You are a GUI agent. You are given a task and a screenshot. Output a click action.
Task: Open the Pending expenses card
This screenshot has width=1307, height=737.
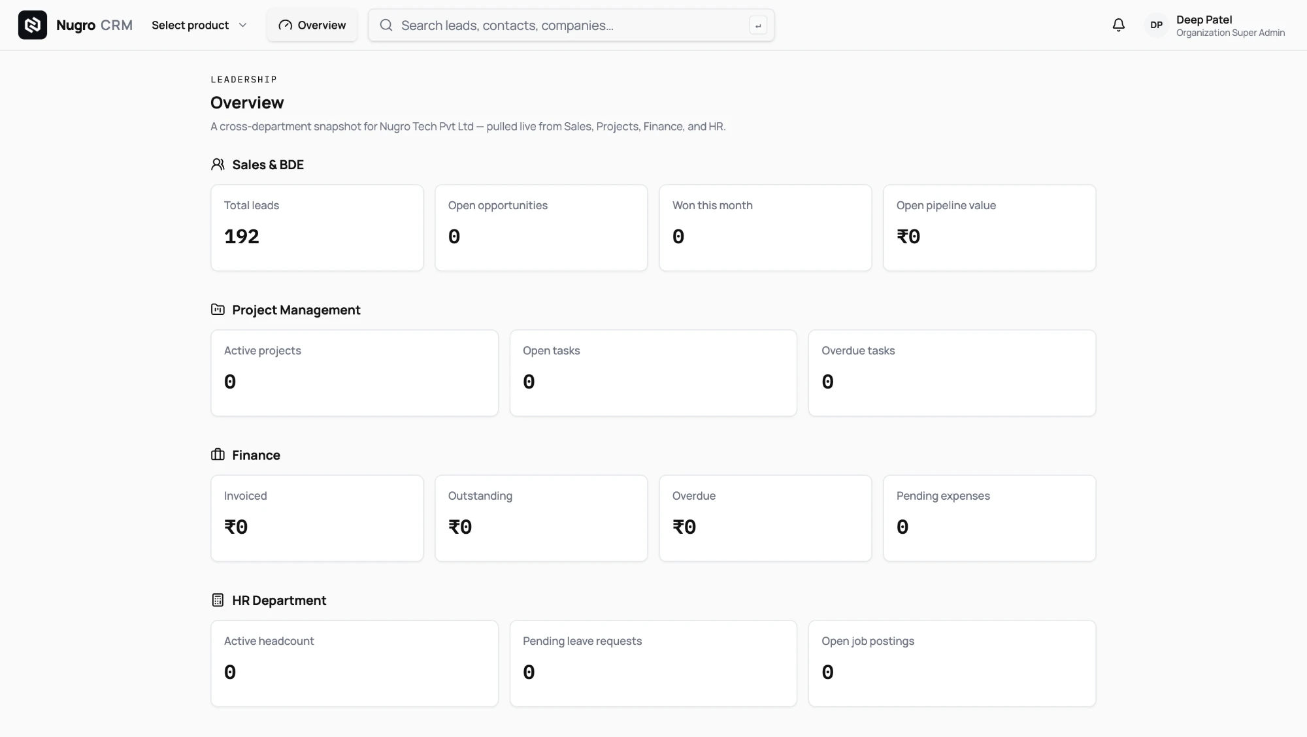point(989,518)
